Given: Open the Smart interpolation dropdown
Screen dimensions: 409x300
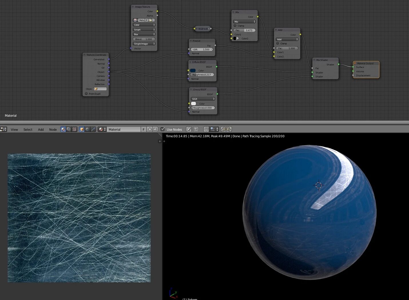Looking at the screenshot, I should coord(144,30).
